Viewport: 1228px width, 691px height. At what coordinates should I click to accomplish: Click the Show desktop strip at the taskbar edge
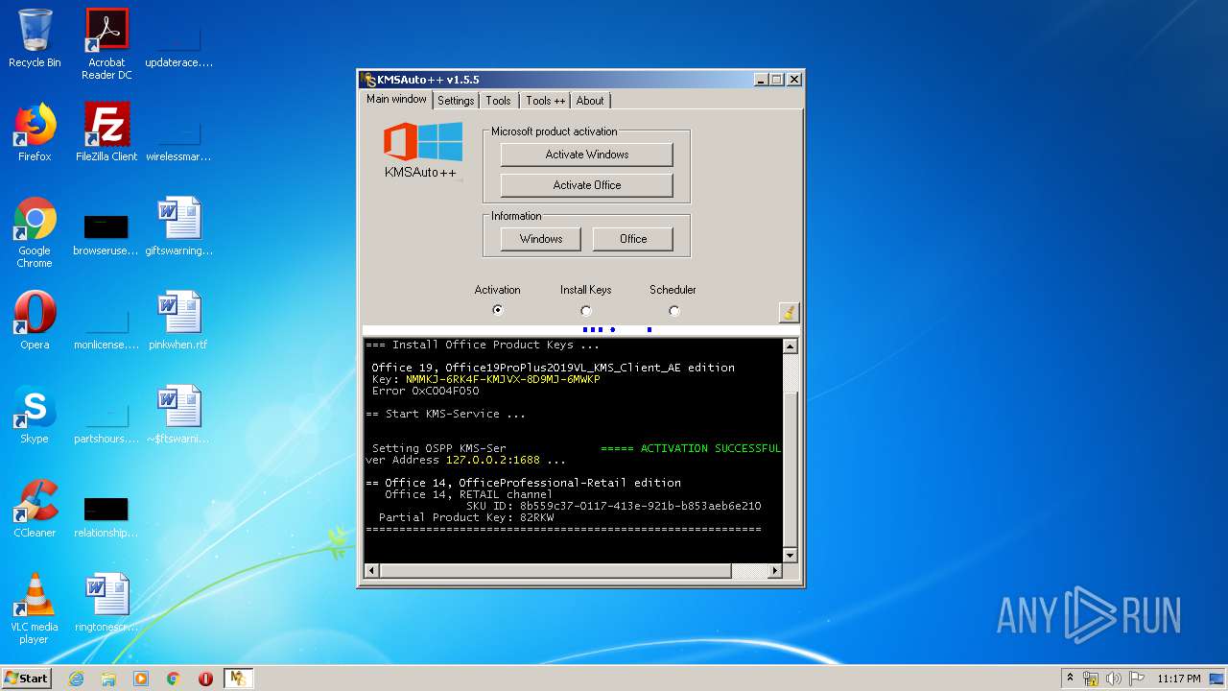click(x=1216, y=679)
